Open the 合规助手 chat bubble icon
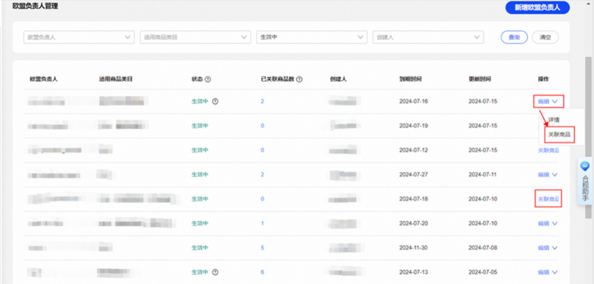The height and width of the screenshot is (284, 594). pos(585,166)
